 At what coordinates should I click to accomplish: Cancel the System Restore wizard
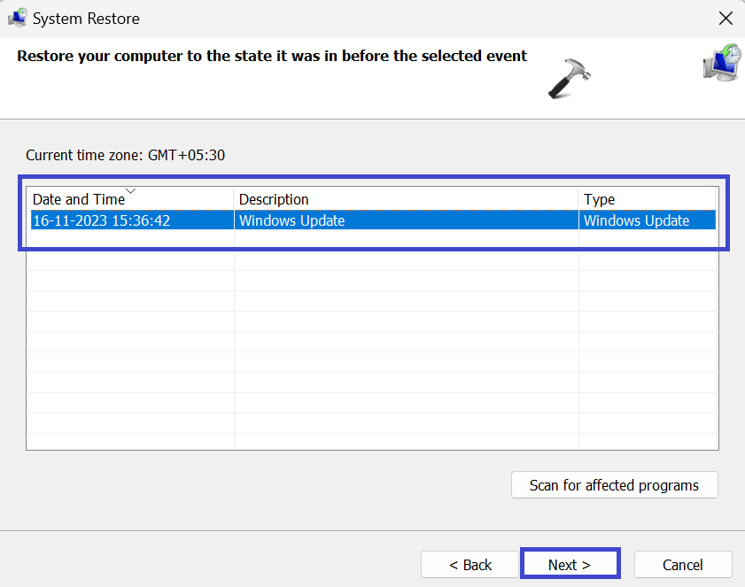tap(682, 565)
